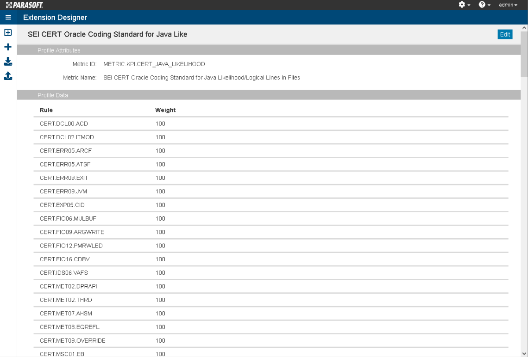Click the Weight column header
The image size is (528, 357).
pyautogui.click(x=165, y=110)
